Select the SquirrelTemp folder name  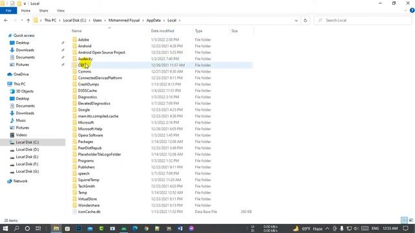pyautogui.click(x=89, y=180)
